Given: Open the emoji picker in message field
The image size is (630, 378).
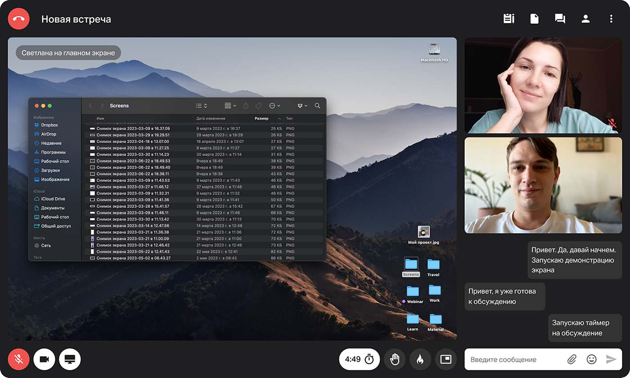Looking at the screenshot, I should (x=592, y=359).
